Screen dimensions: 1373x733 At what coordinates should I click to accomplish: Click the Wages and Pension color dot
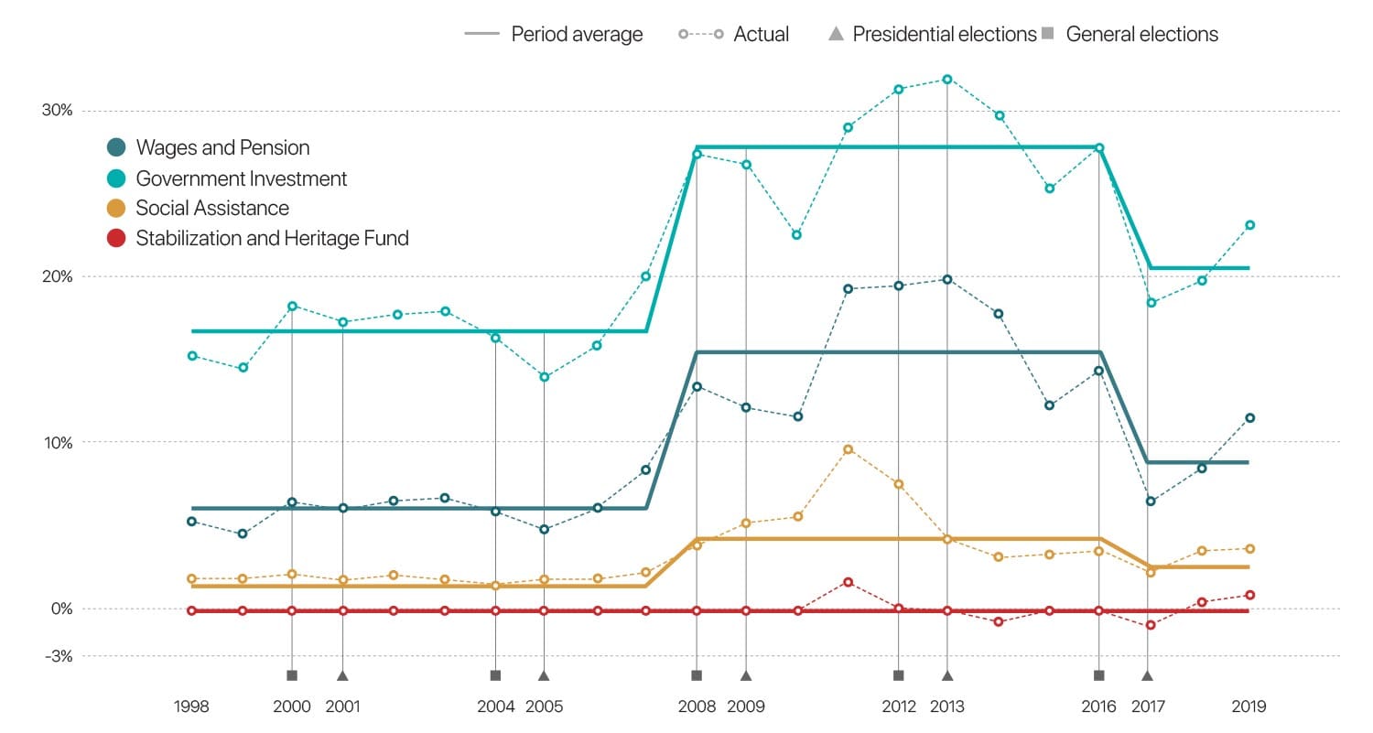click(x=116, y=147)
